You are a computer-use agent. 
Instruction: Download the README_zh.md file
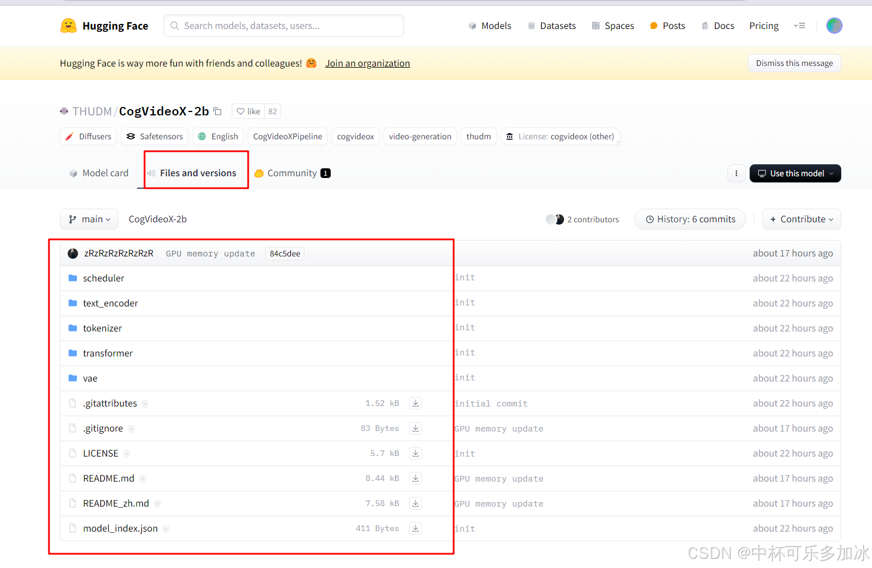tap(416, 503)
